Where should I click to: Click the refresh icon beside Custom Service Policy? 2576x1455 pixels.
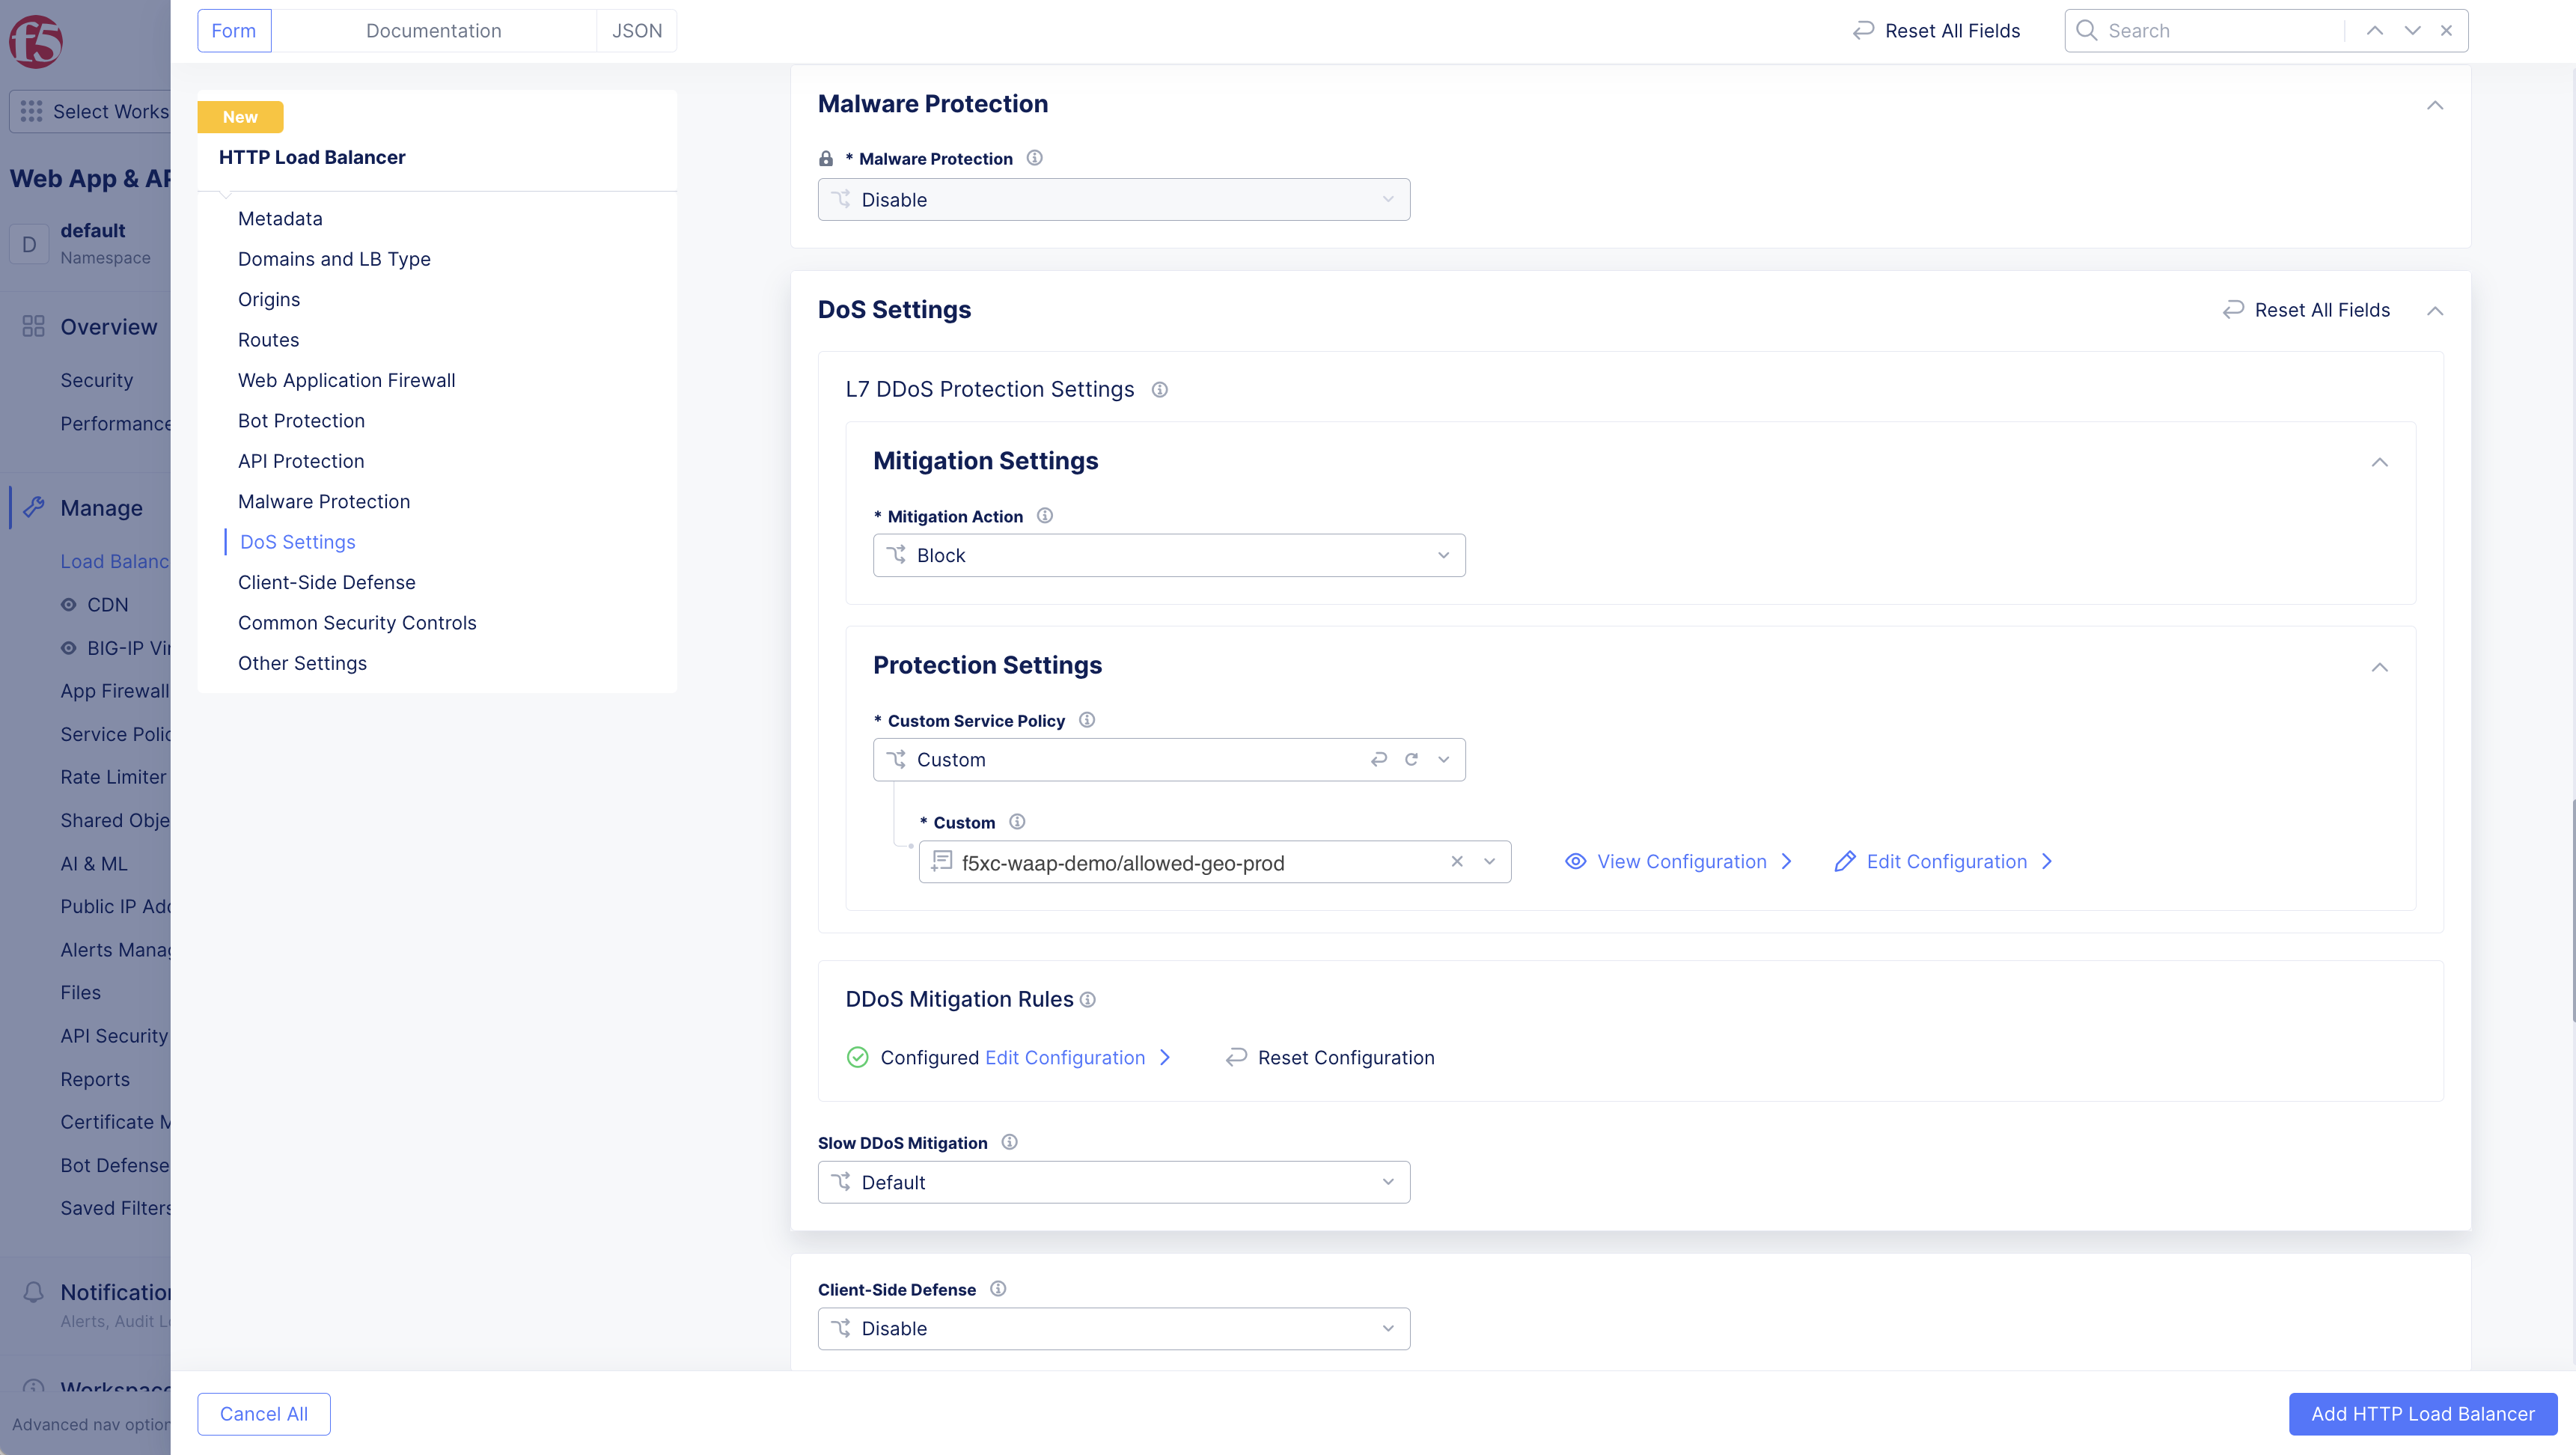point(1411,759)
